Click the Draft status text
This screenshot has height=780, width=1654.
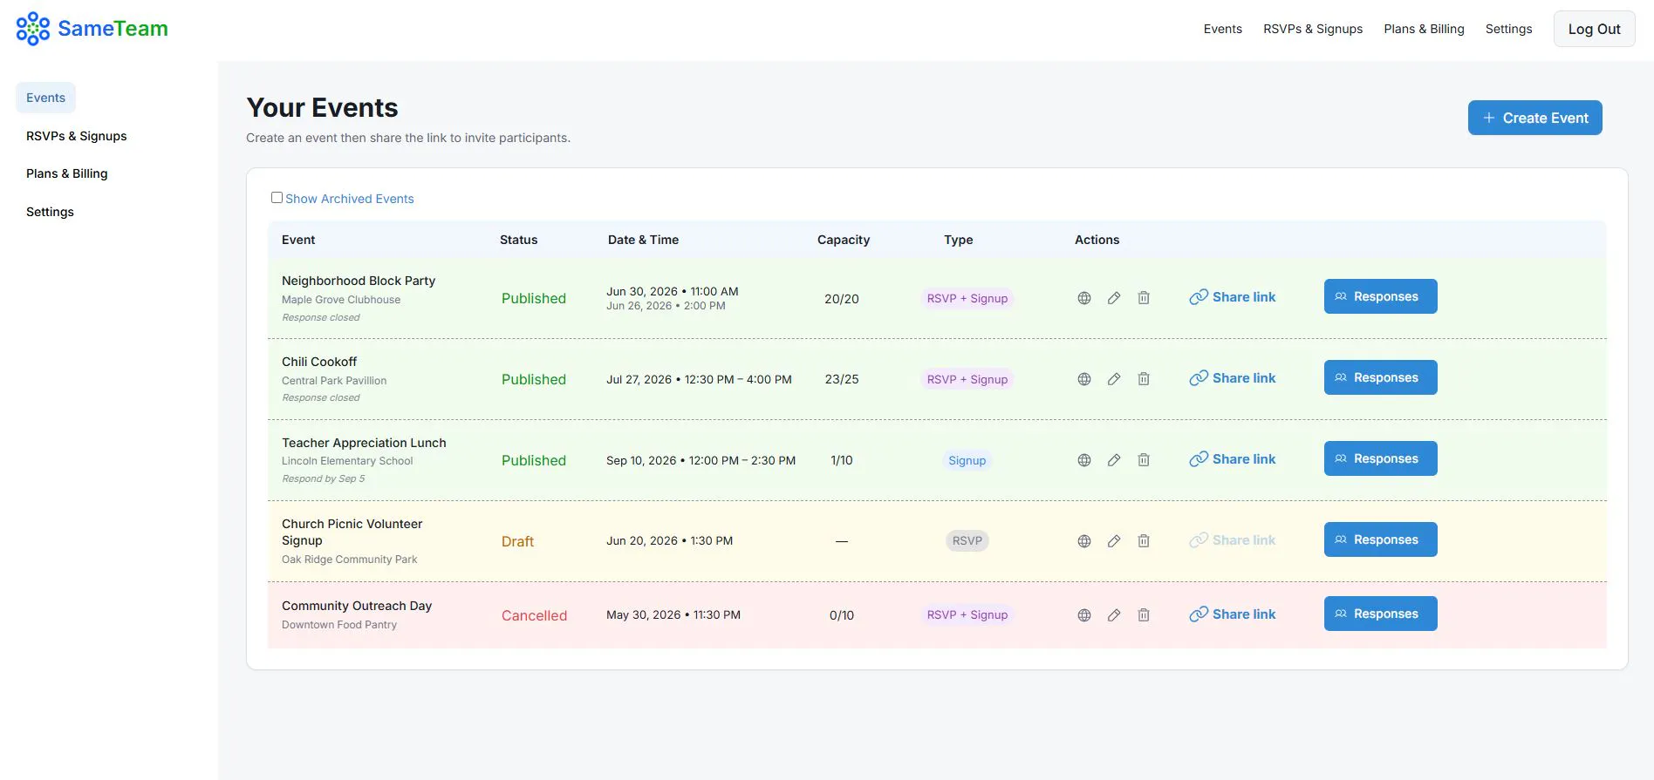517,541
